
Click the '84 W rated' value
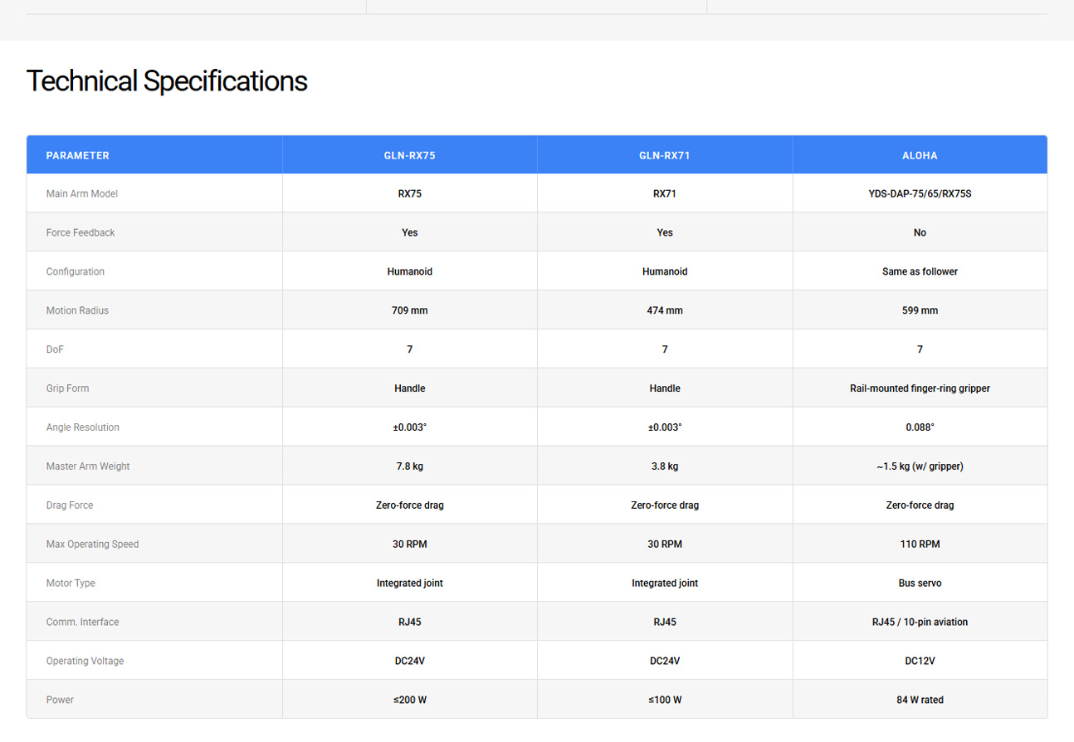[x=920, y=701]
